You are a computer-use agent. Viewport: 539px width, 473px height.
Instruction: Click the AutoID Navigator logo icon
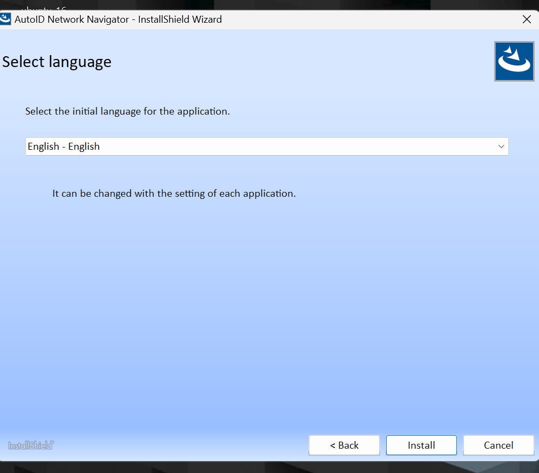[x=514, y=61]
